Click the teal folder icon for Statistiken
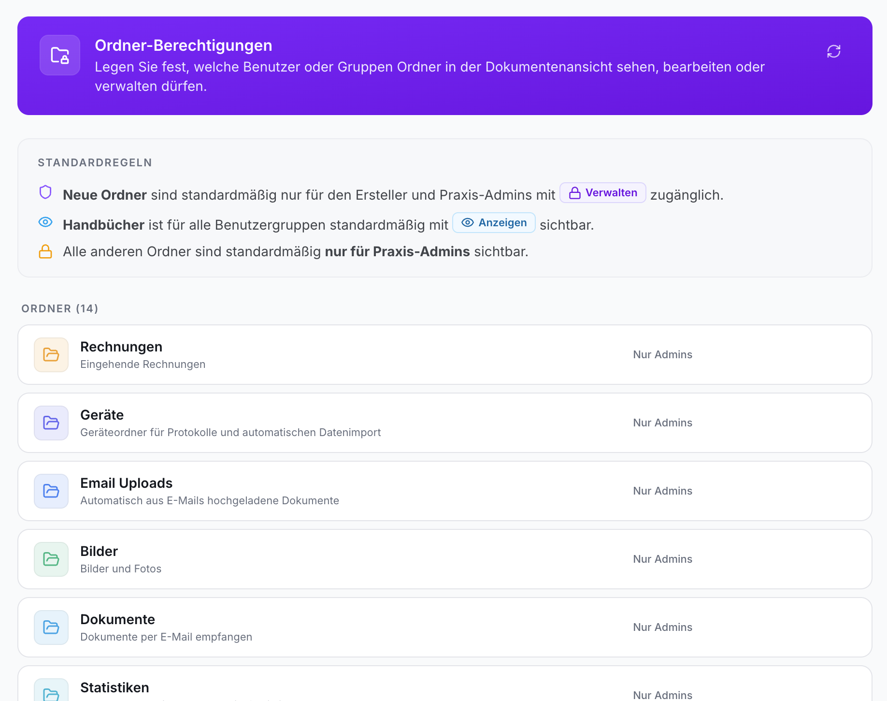This screenshot has width=887, height=701. (x=51, y=690)
